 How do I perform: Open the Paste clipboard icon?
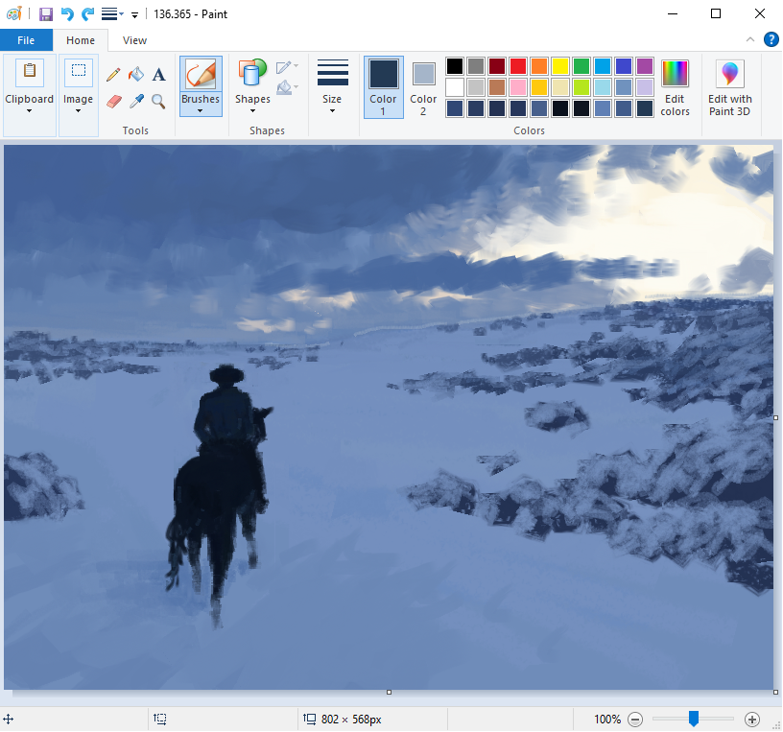(30, 73)
